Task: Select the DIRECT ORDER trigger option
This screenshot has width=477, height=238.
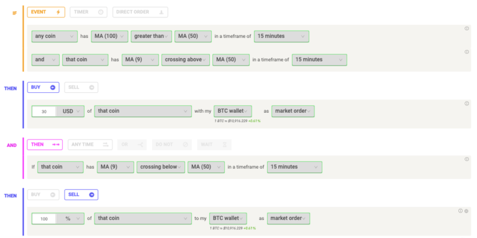Action: (140, 12)
